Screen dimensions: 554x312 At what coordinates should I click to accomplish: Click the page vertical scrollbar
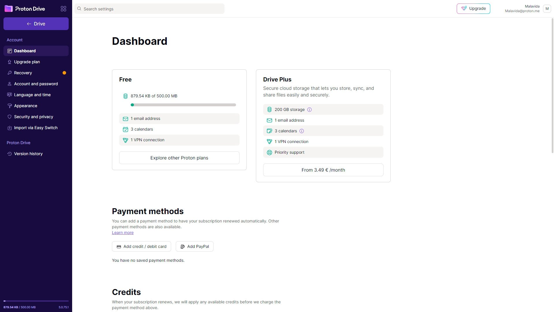click(x=553, y=85)
